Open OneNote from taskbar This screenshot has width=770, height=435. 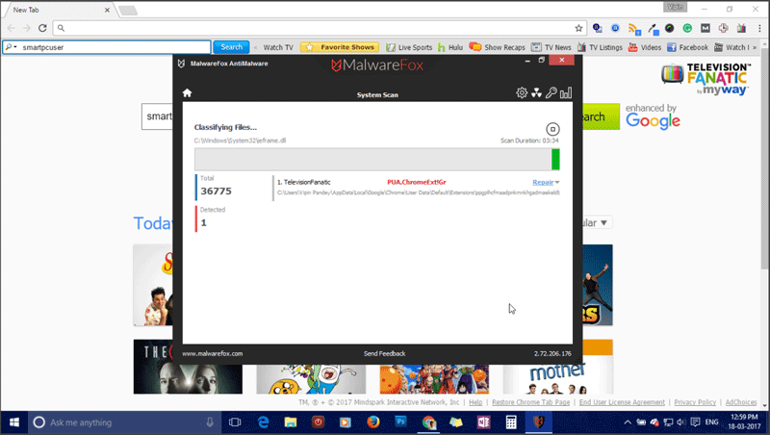click(483, 422)
